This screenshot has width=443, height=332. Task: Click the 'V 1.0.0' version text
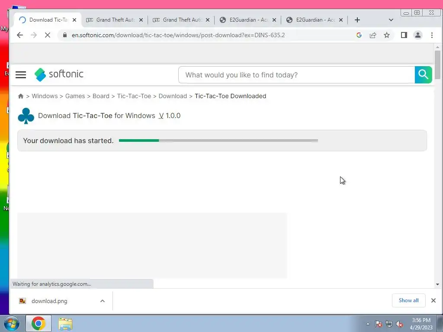170,116
